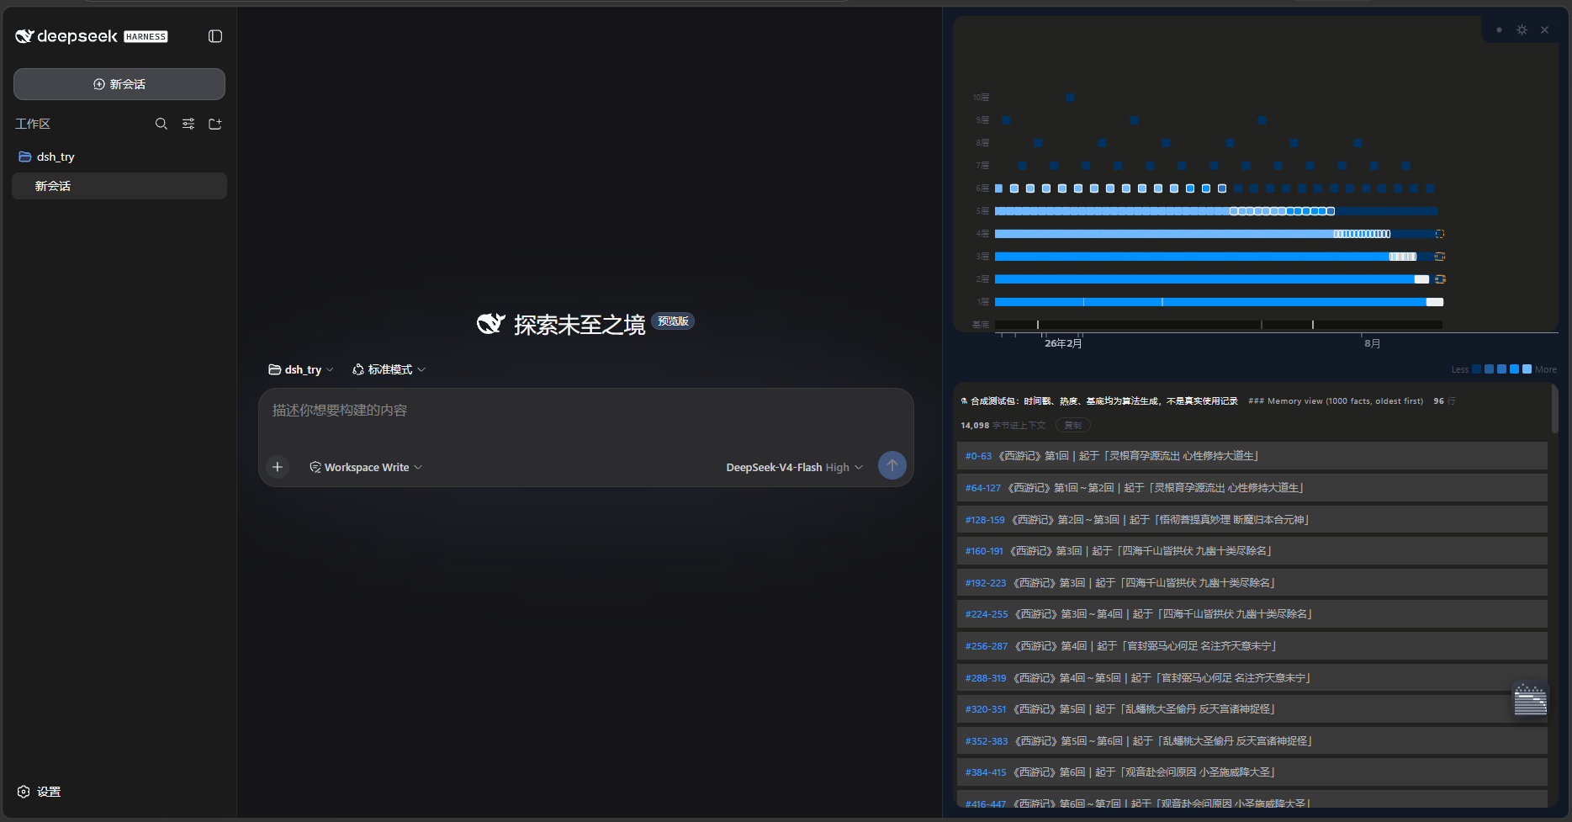Open the Workspace Write permission dropdown
This screenshot has height=822, width=1572.
pyautogui.click(x=366, y=467)
